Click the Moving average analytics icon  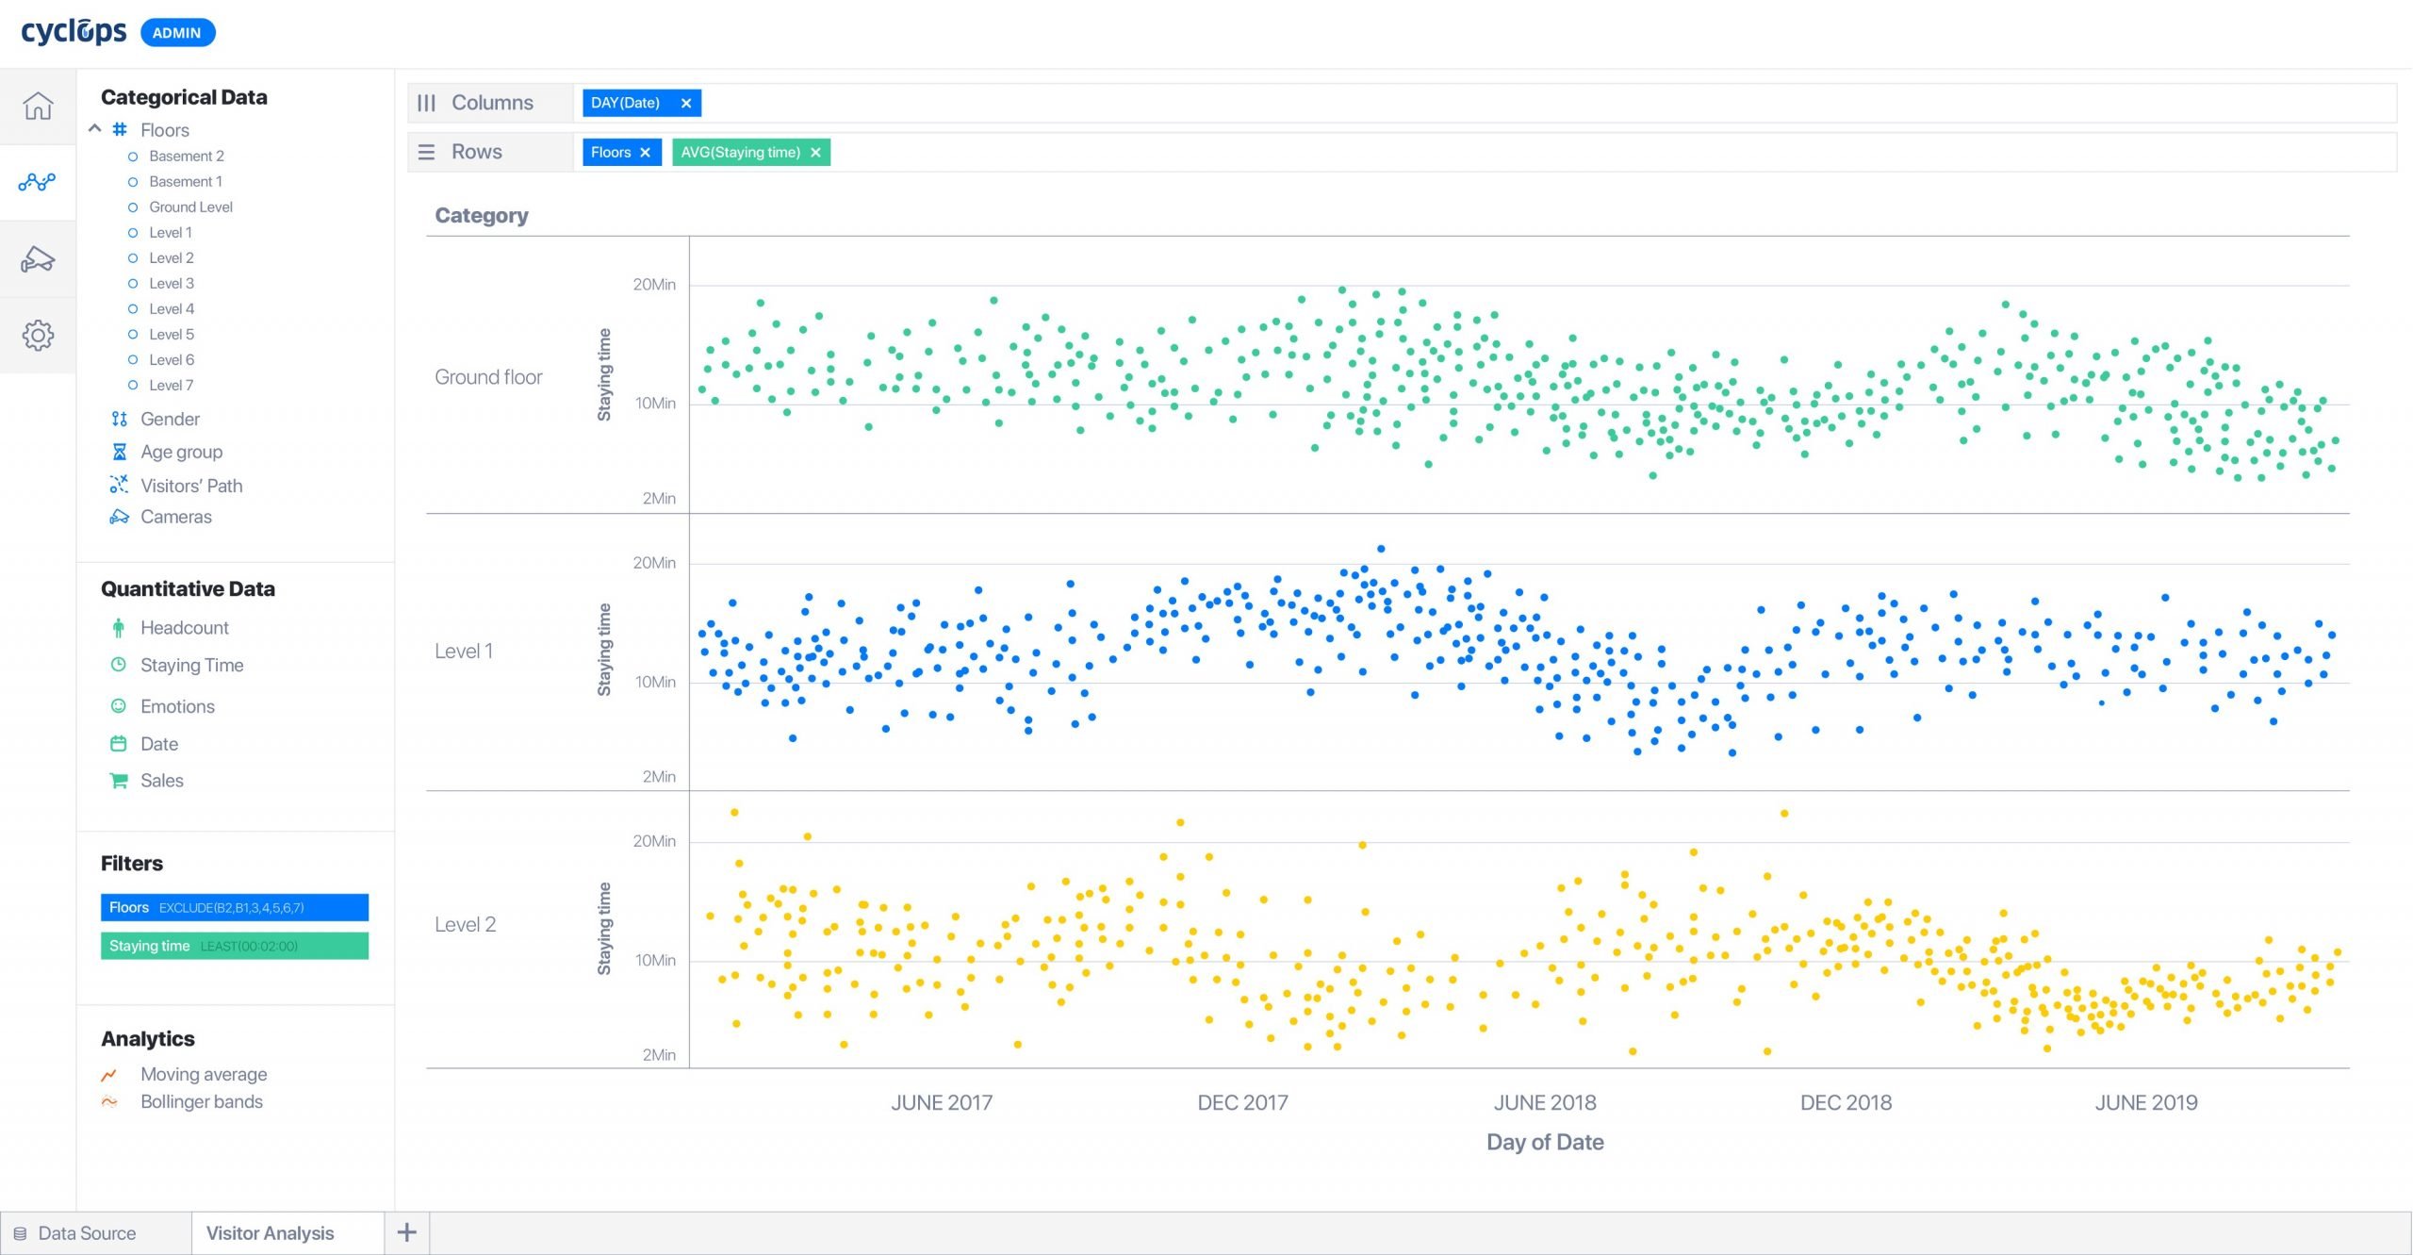[x=109, y=1075]
